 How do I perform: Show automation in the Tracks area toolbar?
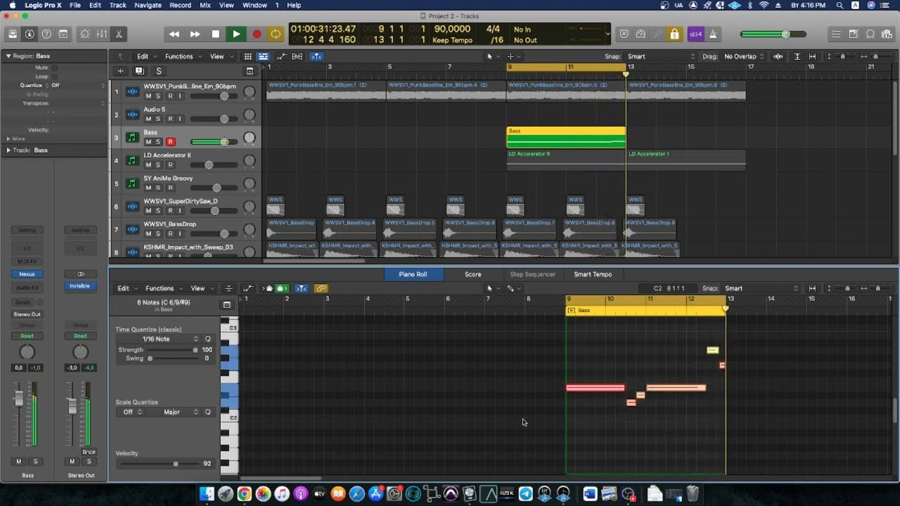coord(282,56)
